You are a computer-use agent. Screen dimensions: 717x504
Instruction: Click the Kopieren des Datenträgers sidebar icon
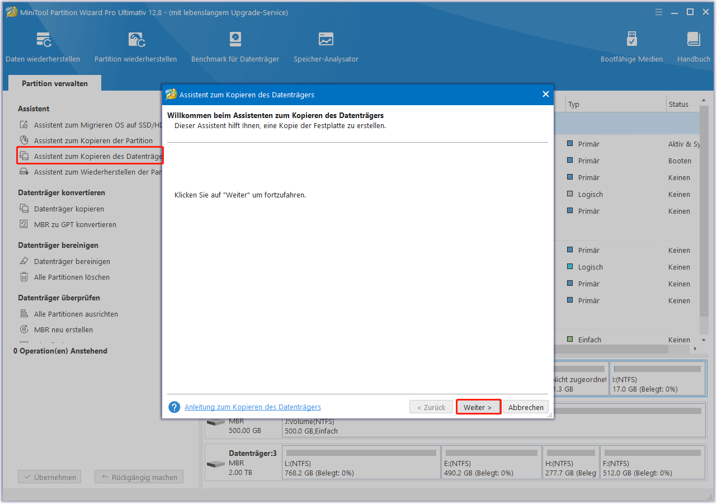click(24, 156)
